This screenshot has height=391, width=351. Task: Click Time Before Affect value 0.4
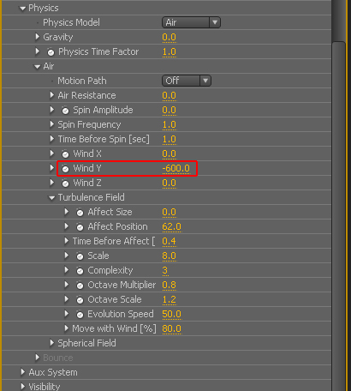click(170, 241)
